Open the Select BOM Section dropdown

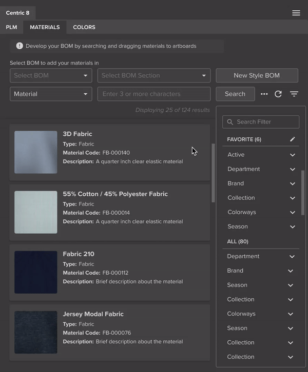coord(154,76)
